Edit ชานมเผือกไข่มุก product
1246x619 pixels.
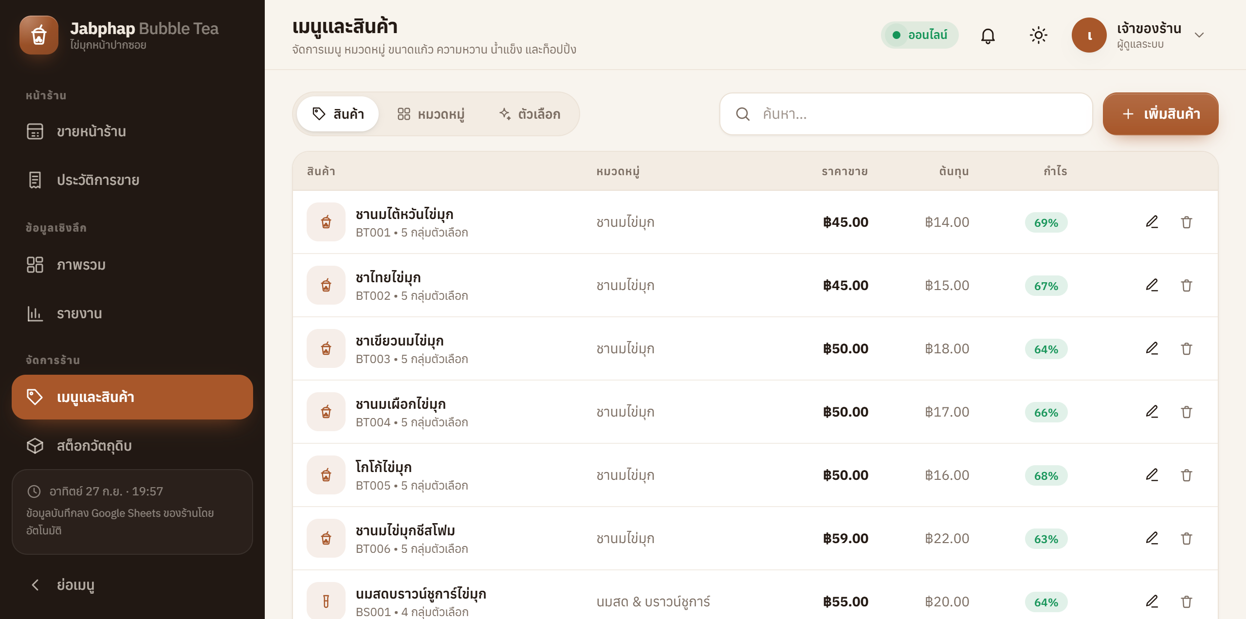(x=1152, y=412)
